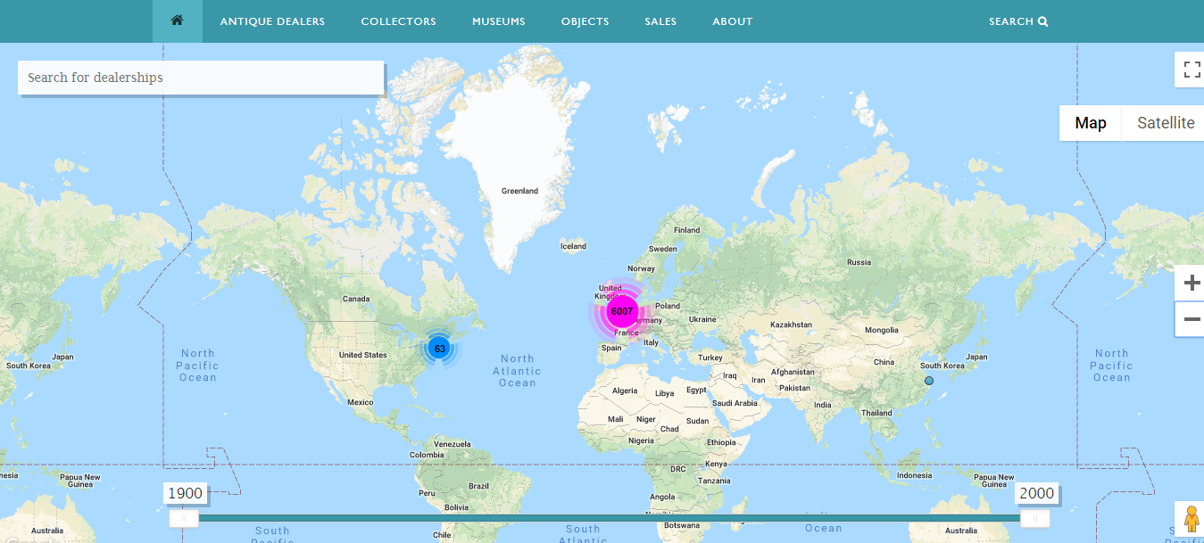Screen dimensions: 1204x543
Task: Zoom in on the map
Action: click(1192, 284)
